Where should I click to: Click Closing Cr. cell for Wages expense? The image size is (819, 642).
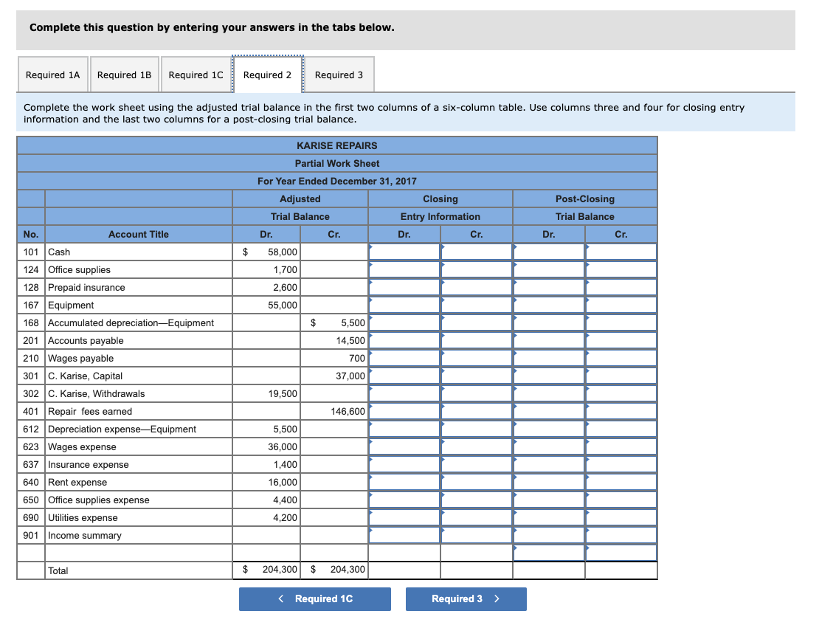(x=476, y=446)
